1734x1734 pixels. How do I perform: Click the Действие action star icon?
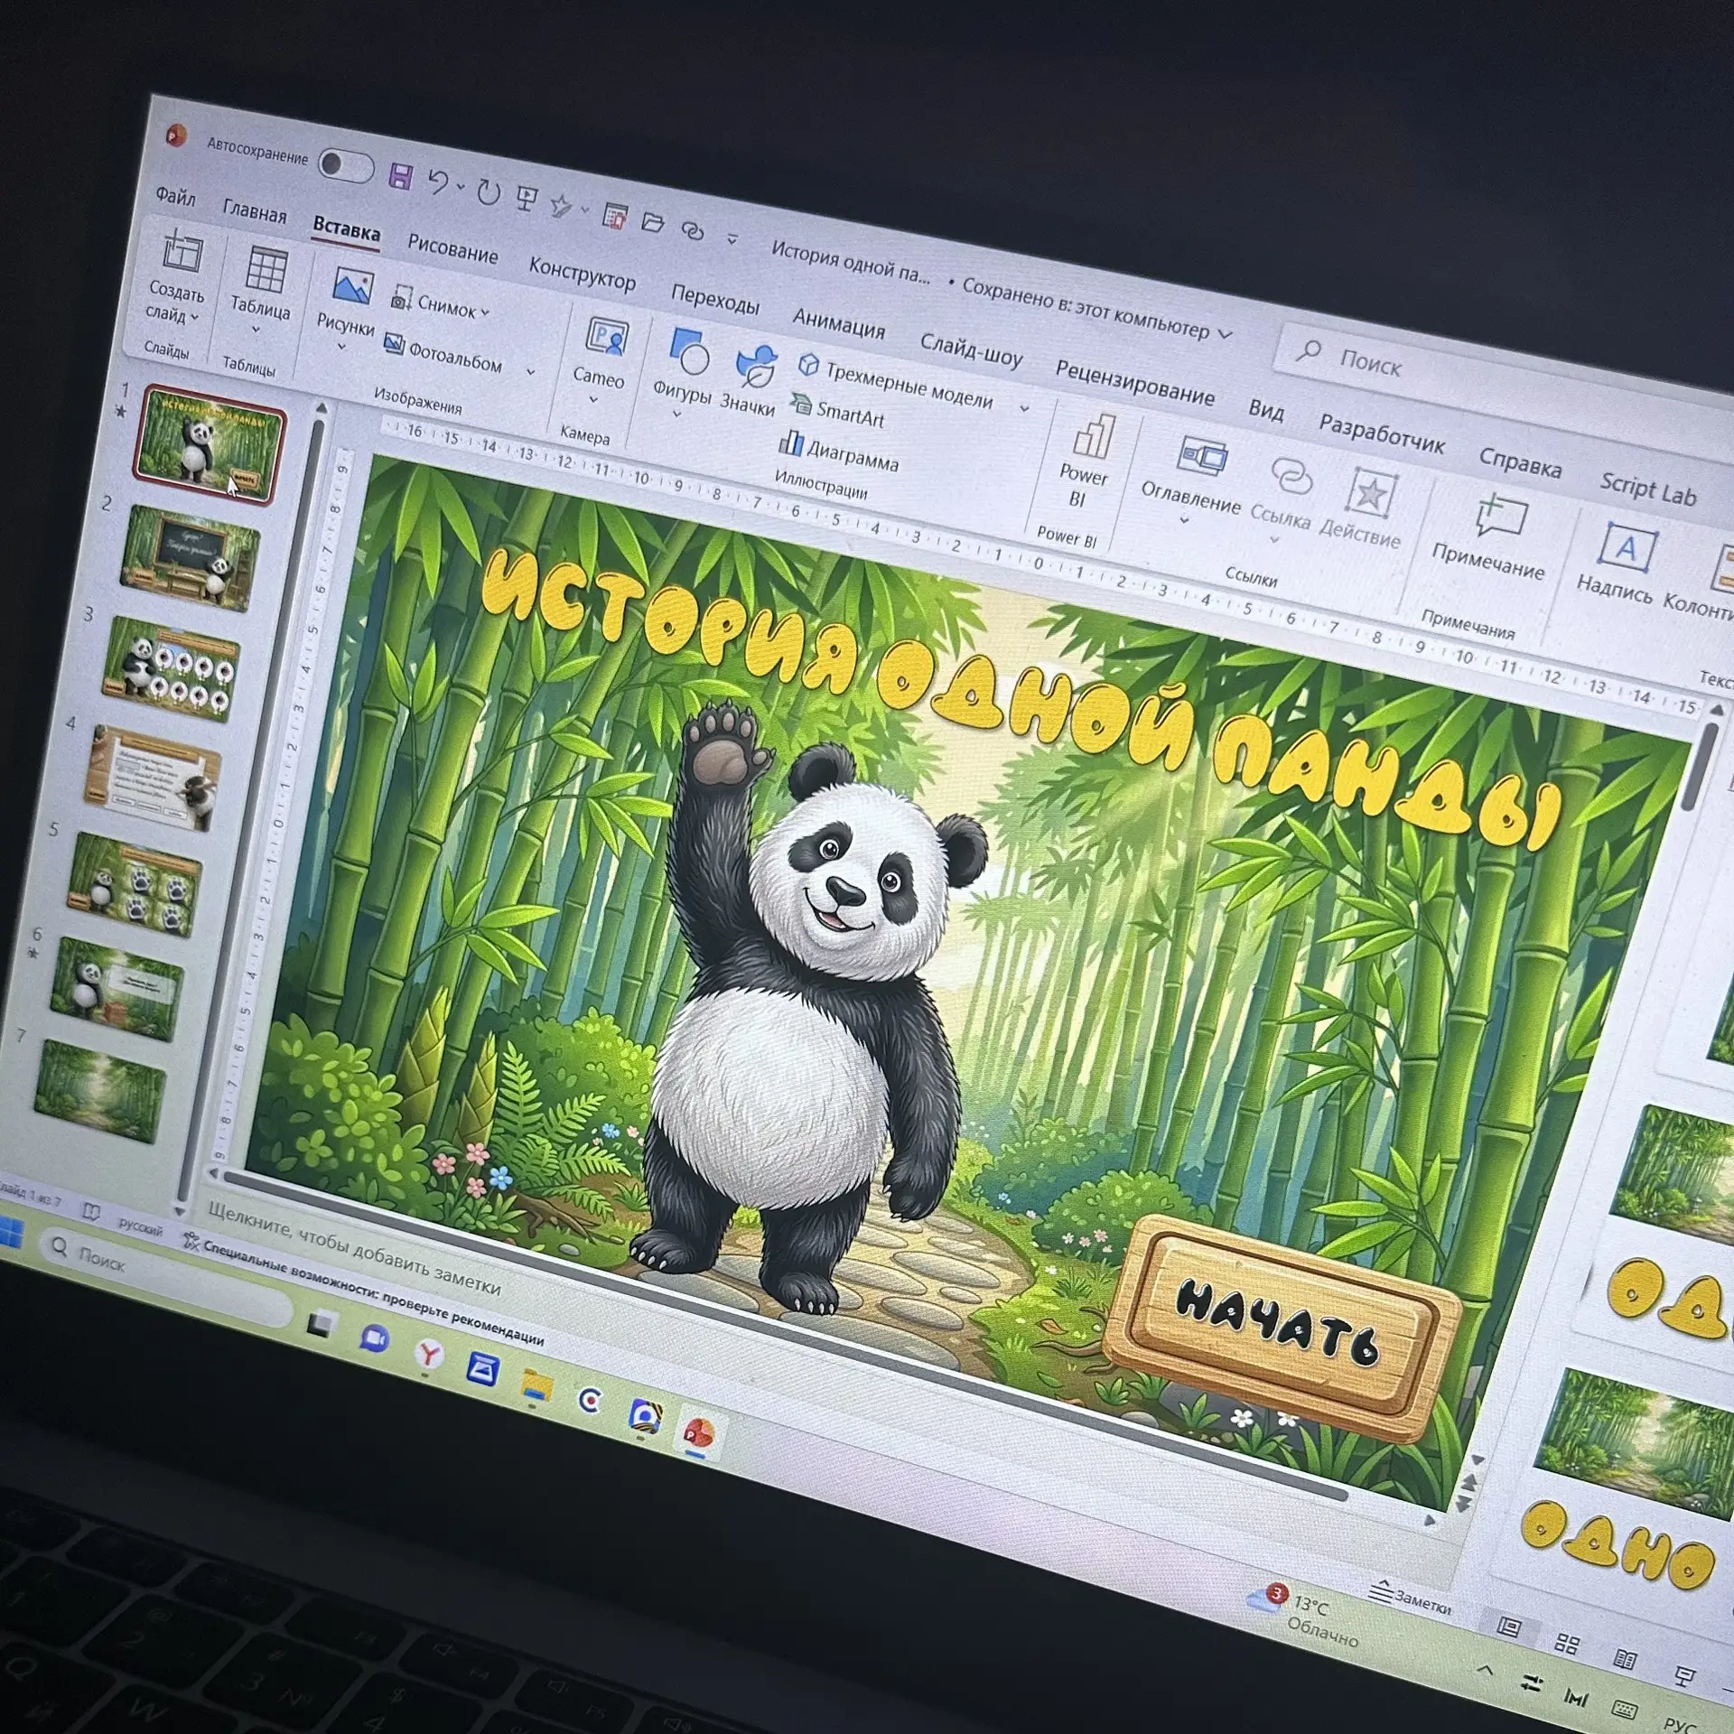pyautogui.click(x=1371, y=493)
